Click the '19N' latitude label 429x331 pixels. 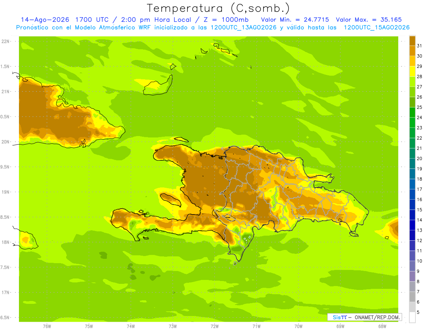(6, 192)
